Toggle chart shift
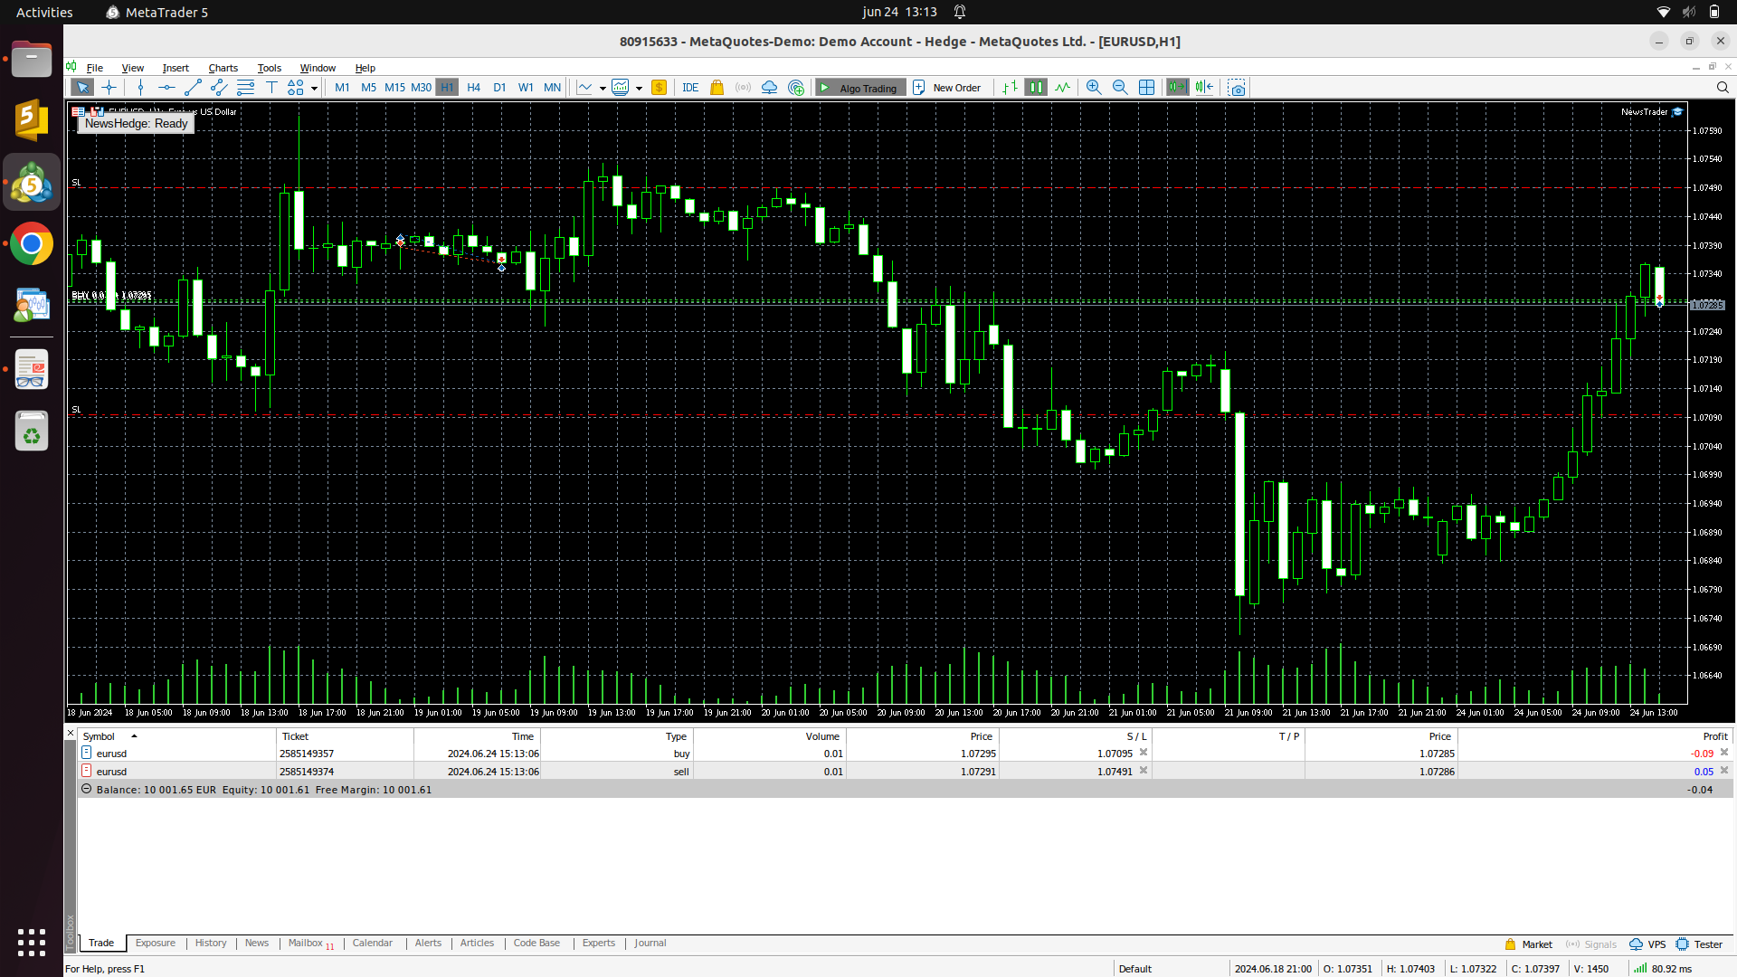Screen dimensions: 1737x977 coord(1204,88)
